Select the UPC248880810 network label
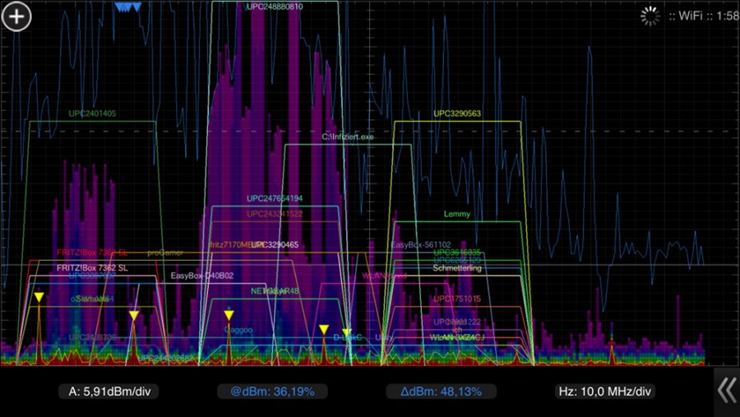The image size is (740, 417). (x=275, y=7)
